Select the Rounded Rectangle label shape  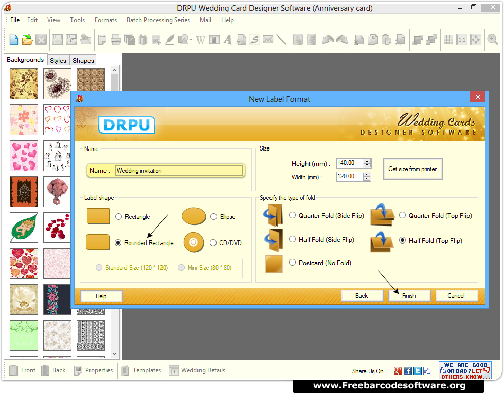tap(118, 242)
